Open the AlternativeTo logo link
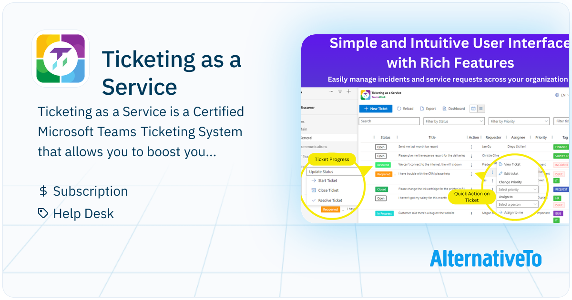 click(486, 258)
